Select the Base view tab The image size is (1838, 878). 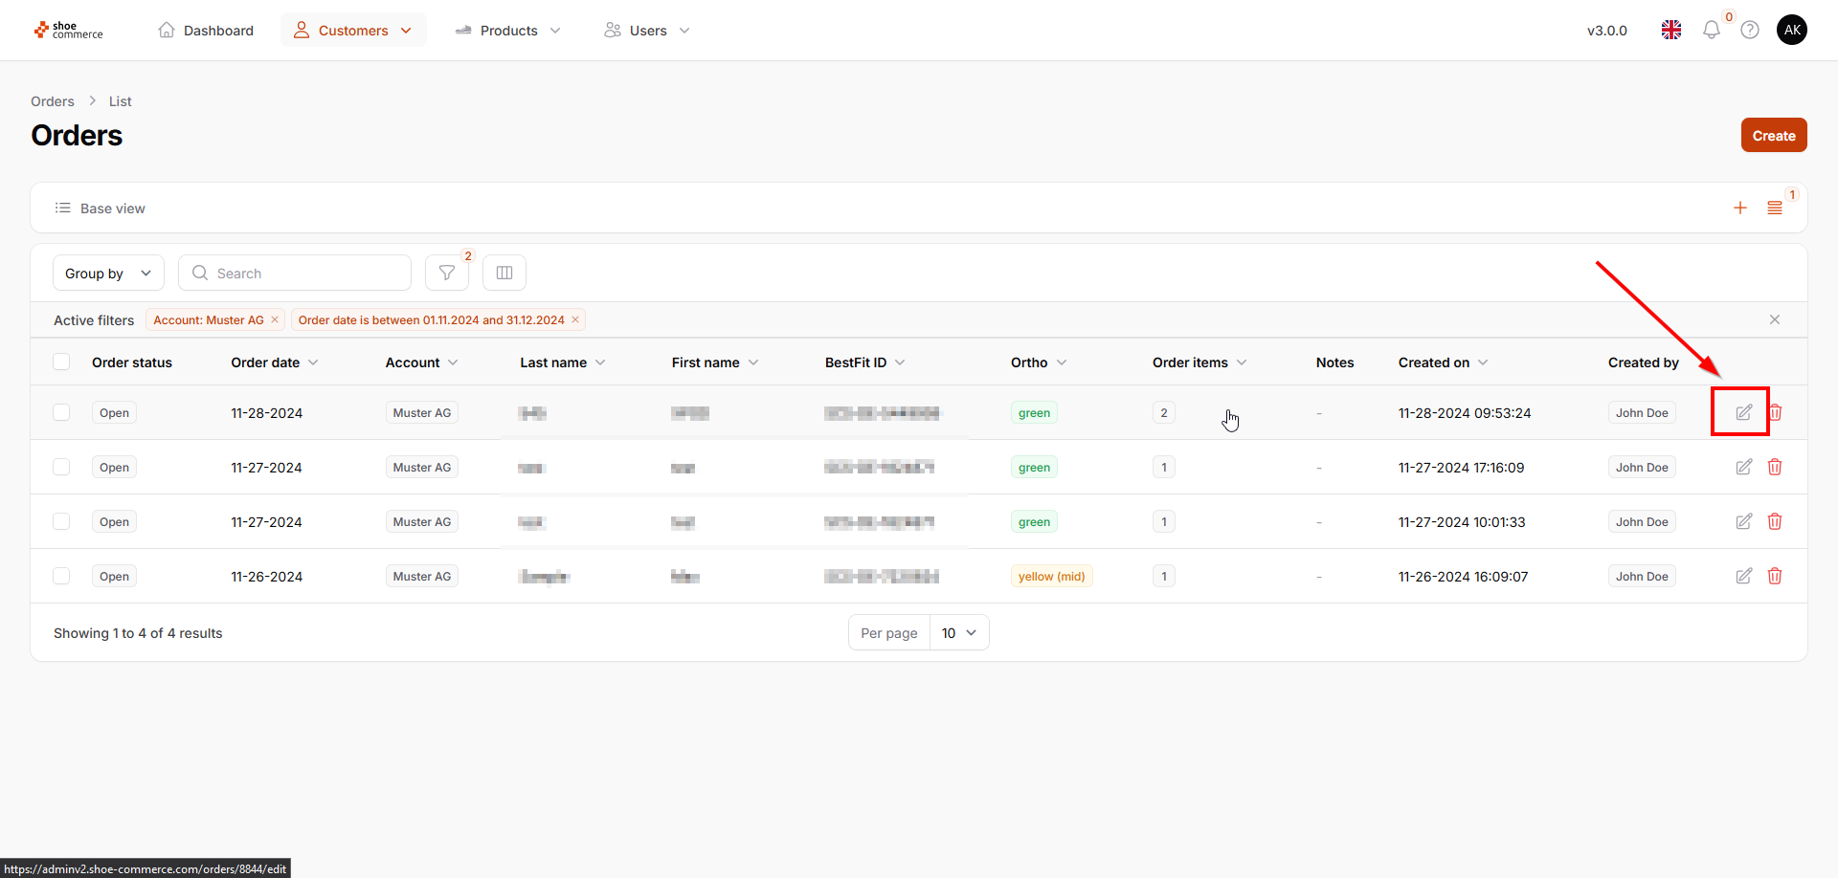click(101, 209)
